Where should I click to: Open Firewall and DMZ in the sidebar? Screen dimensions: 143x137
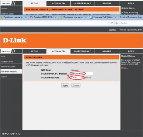(11, 66)
